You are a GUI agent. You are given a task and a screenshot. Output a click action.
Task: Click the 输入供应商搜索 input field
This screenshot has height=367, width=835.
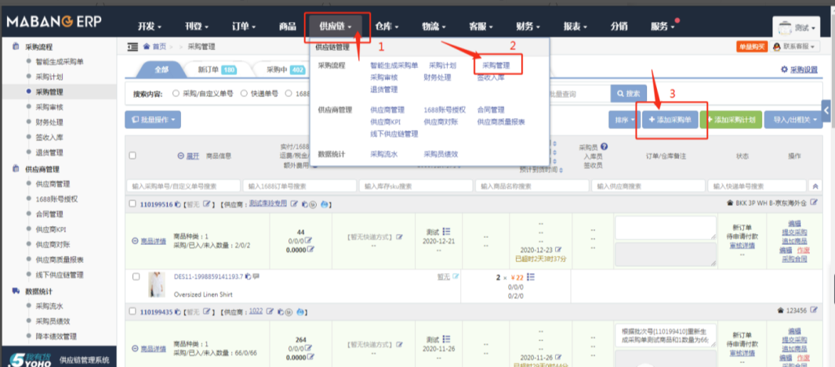click(x=648, y=186)
